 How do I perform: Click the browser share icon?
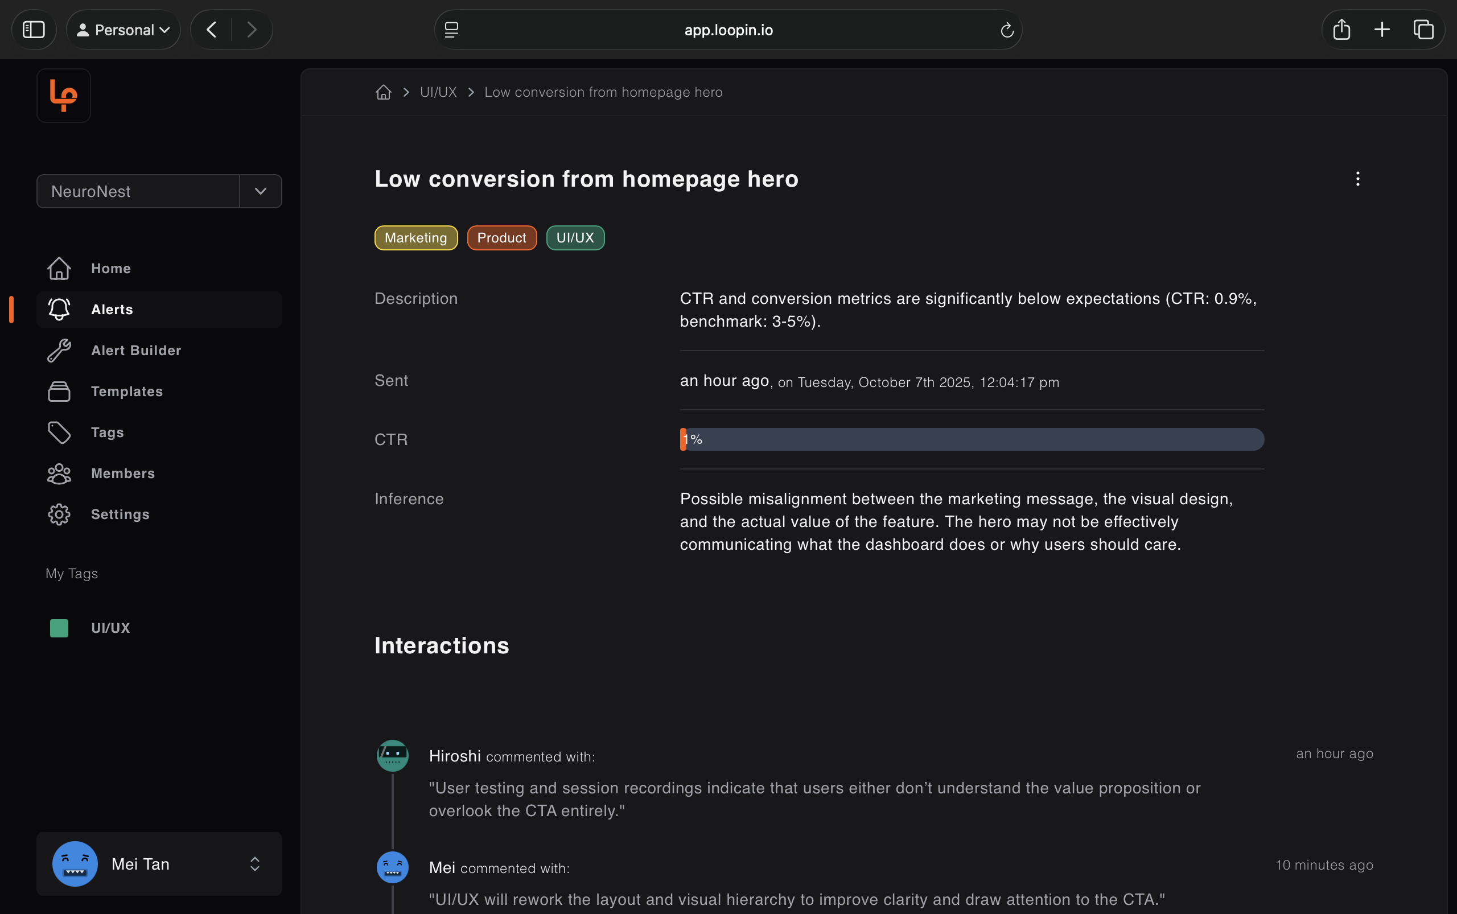(1341, 30)
